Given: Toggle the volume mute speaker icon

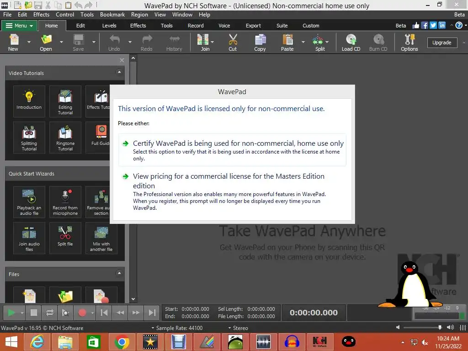Looking at the screenshot, I should point(398,327).
